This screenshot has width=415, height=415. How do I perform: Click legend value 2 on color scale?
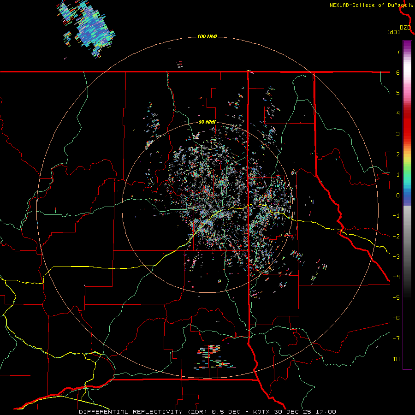398,154
